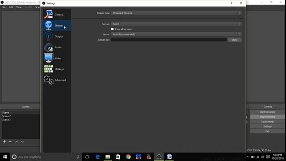Move scene down with down arrow
This screenshot has width=286, height=161.
[22, 142]
